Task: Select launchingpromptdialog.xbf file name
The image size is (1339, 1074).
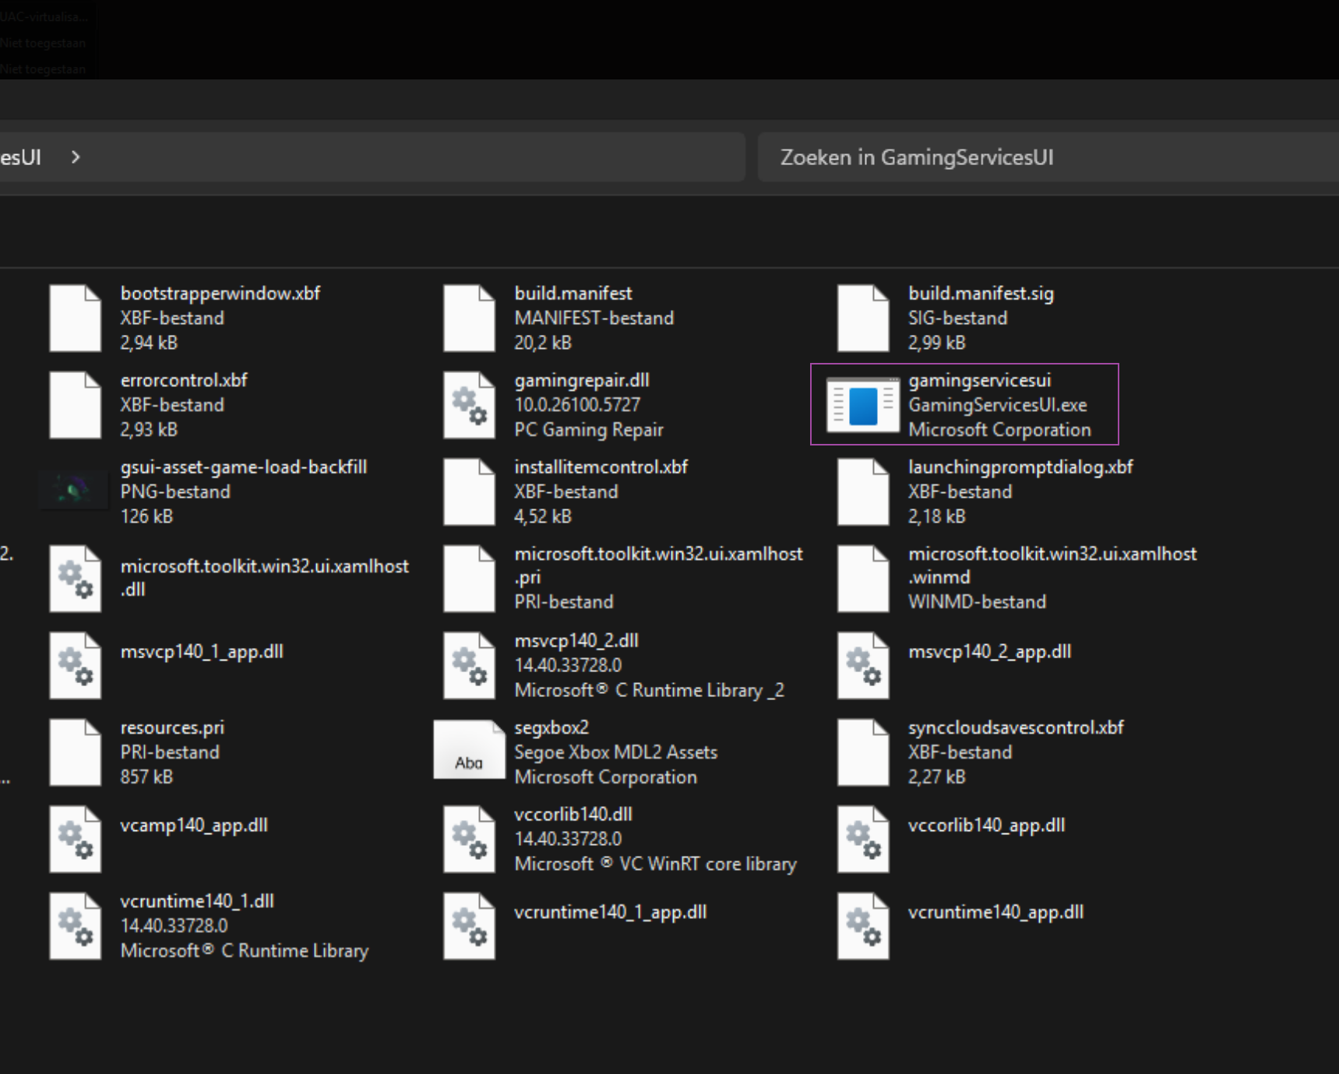Action: pyautogui.click(x=1020, y=467)
